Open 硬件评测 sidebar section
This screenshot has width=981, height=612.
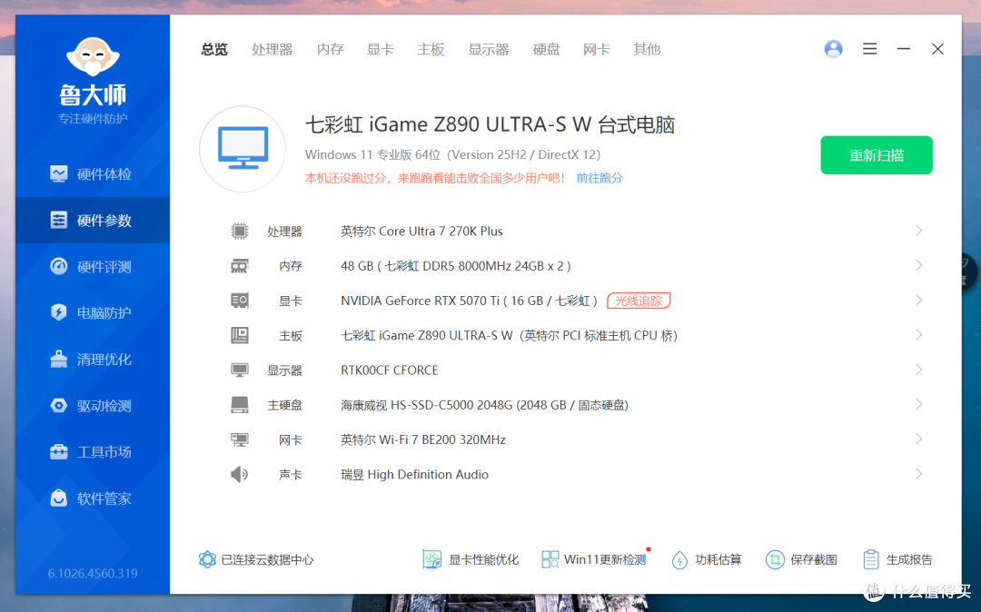click(93, 267)
